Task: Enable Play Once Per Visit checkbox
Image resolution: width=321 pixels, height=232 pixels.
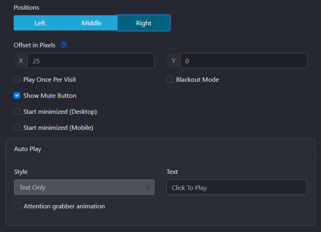Action: [17, 79]
